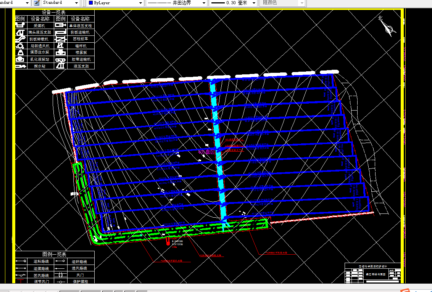Select the 回风路线 line symbol
This screenshot has width=432, height=292.
[x=21, y=275]
